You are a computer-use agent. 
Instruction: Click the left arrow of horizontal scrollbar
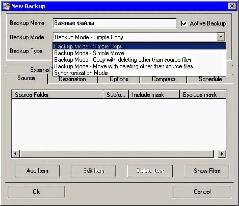pyautogui.click(x=15, y=154)
